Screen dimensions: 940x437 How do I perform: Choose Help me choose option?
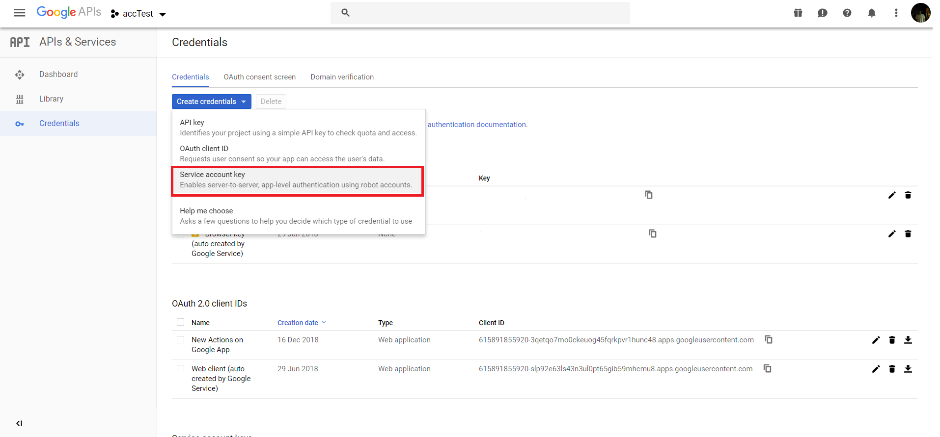coord(299,216)
